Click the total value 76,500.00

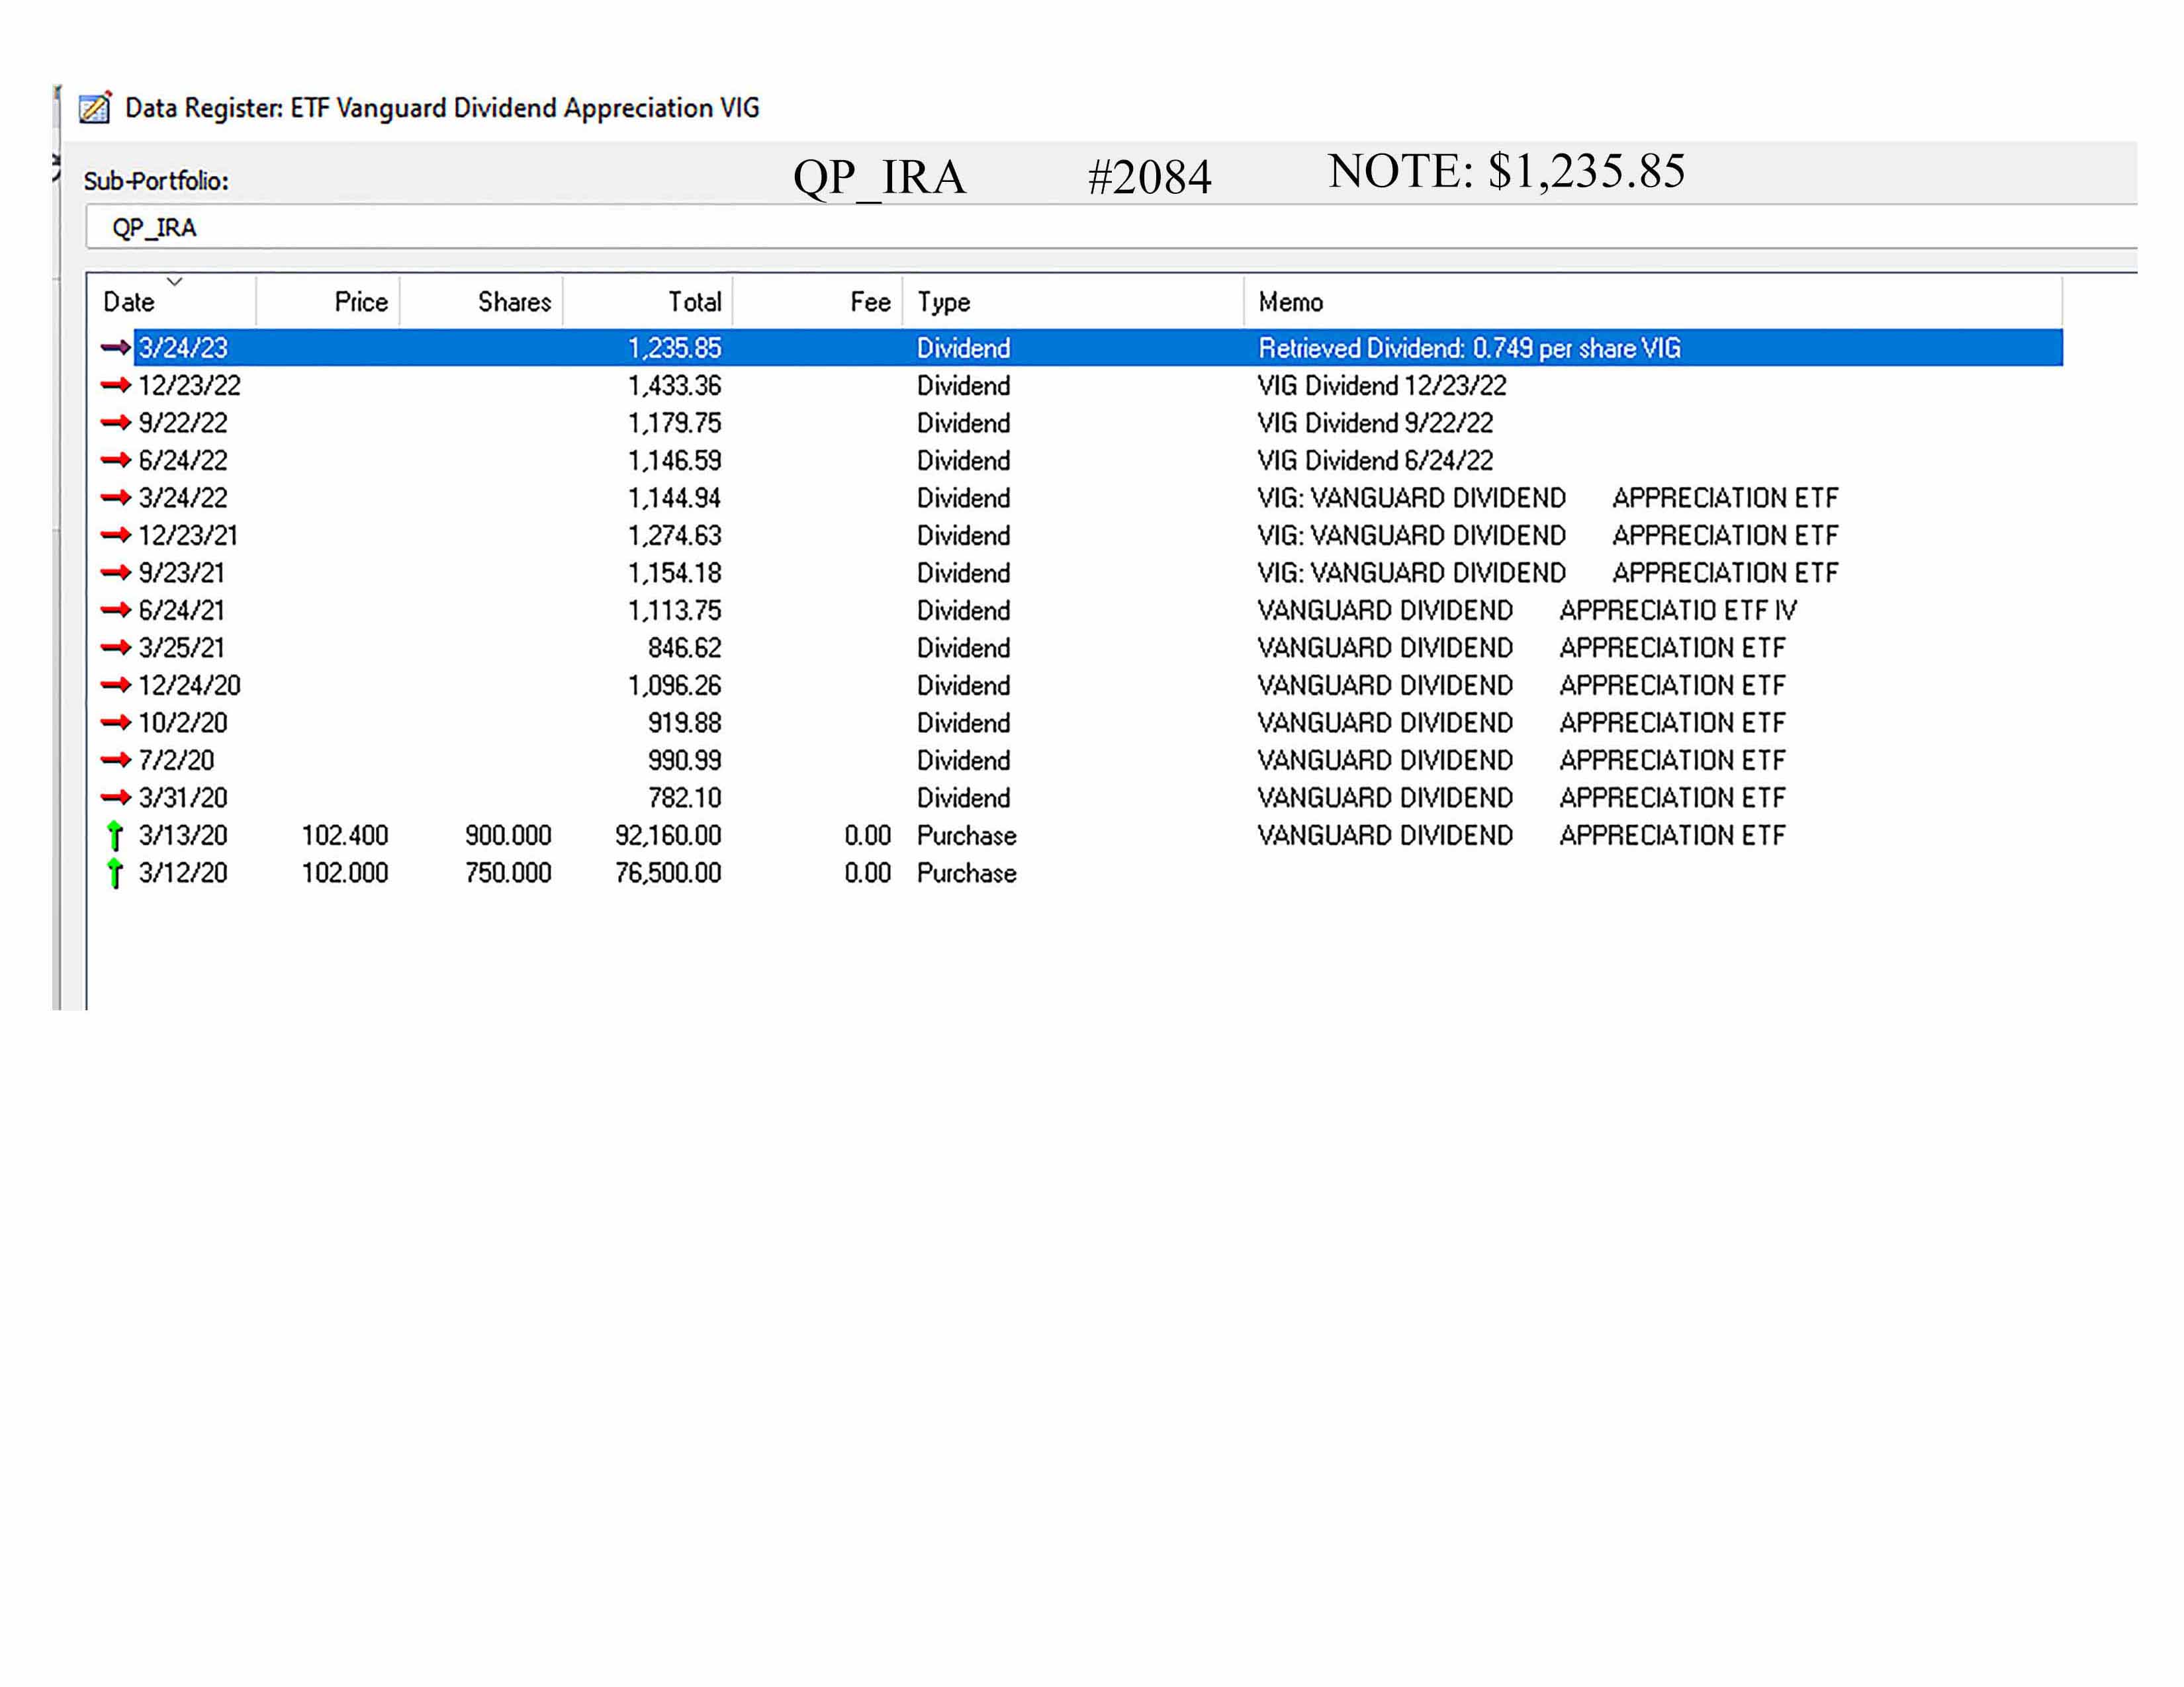coord(668,873)
